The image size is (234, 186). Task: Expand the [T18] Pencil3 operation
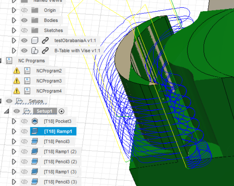tap(14, 141)
